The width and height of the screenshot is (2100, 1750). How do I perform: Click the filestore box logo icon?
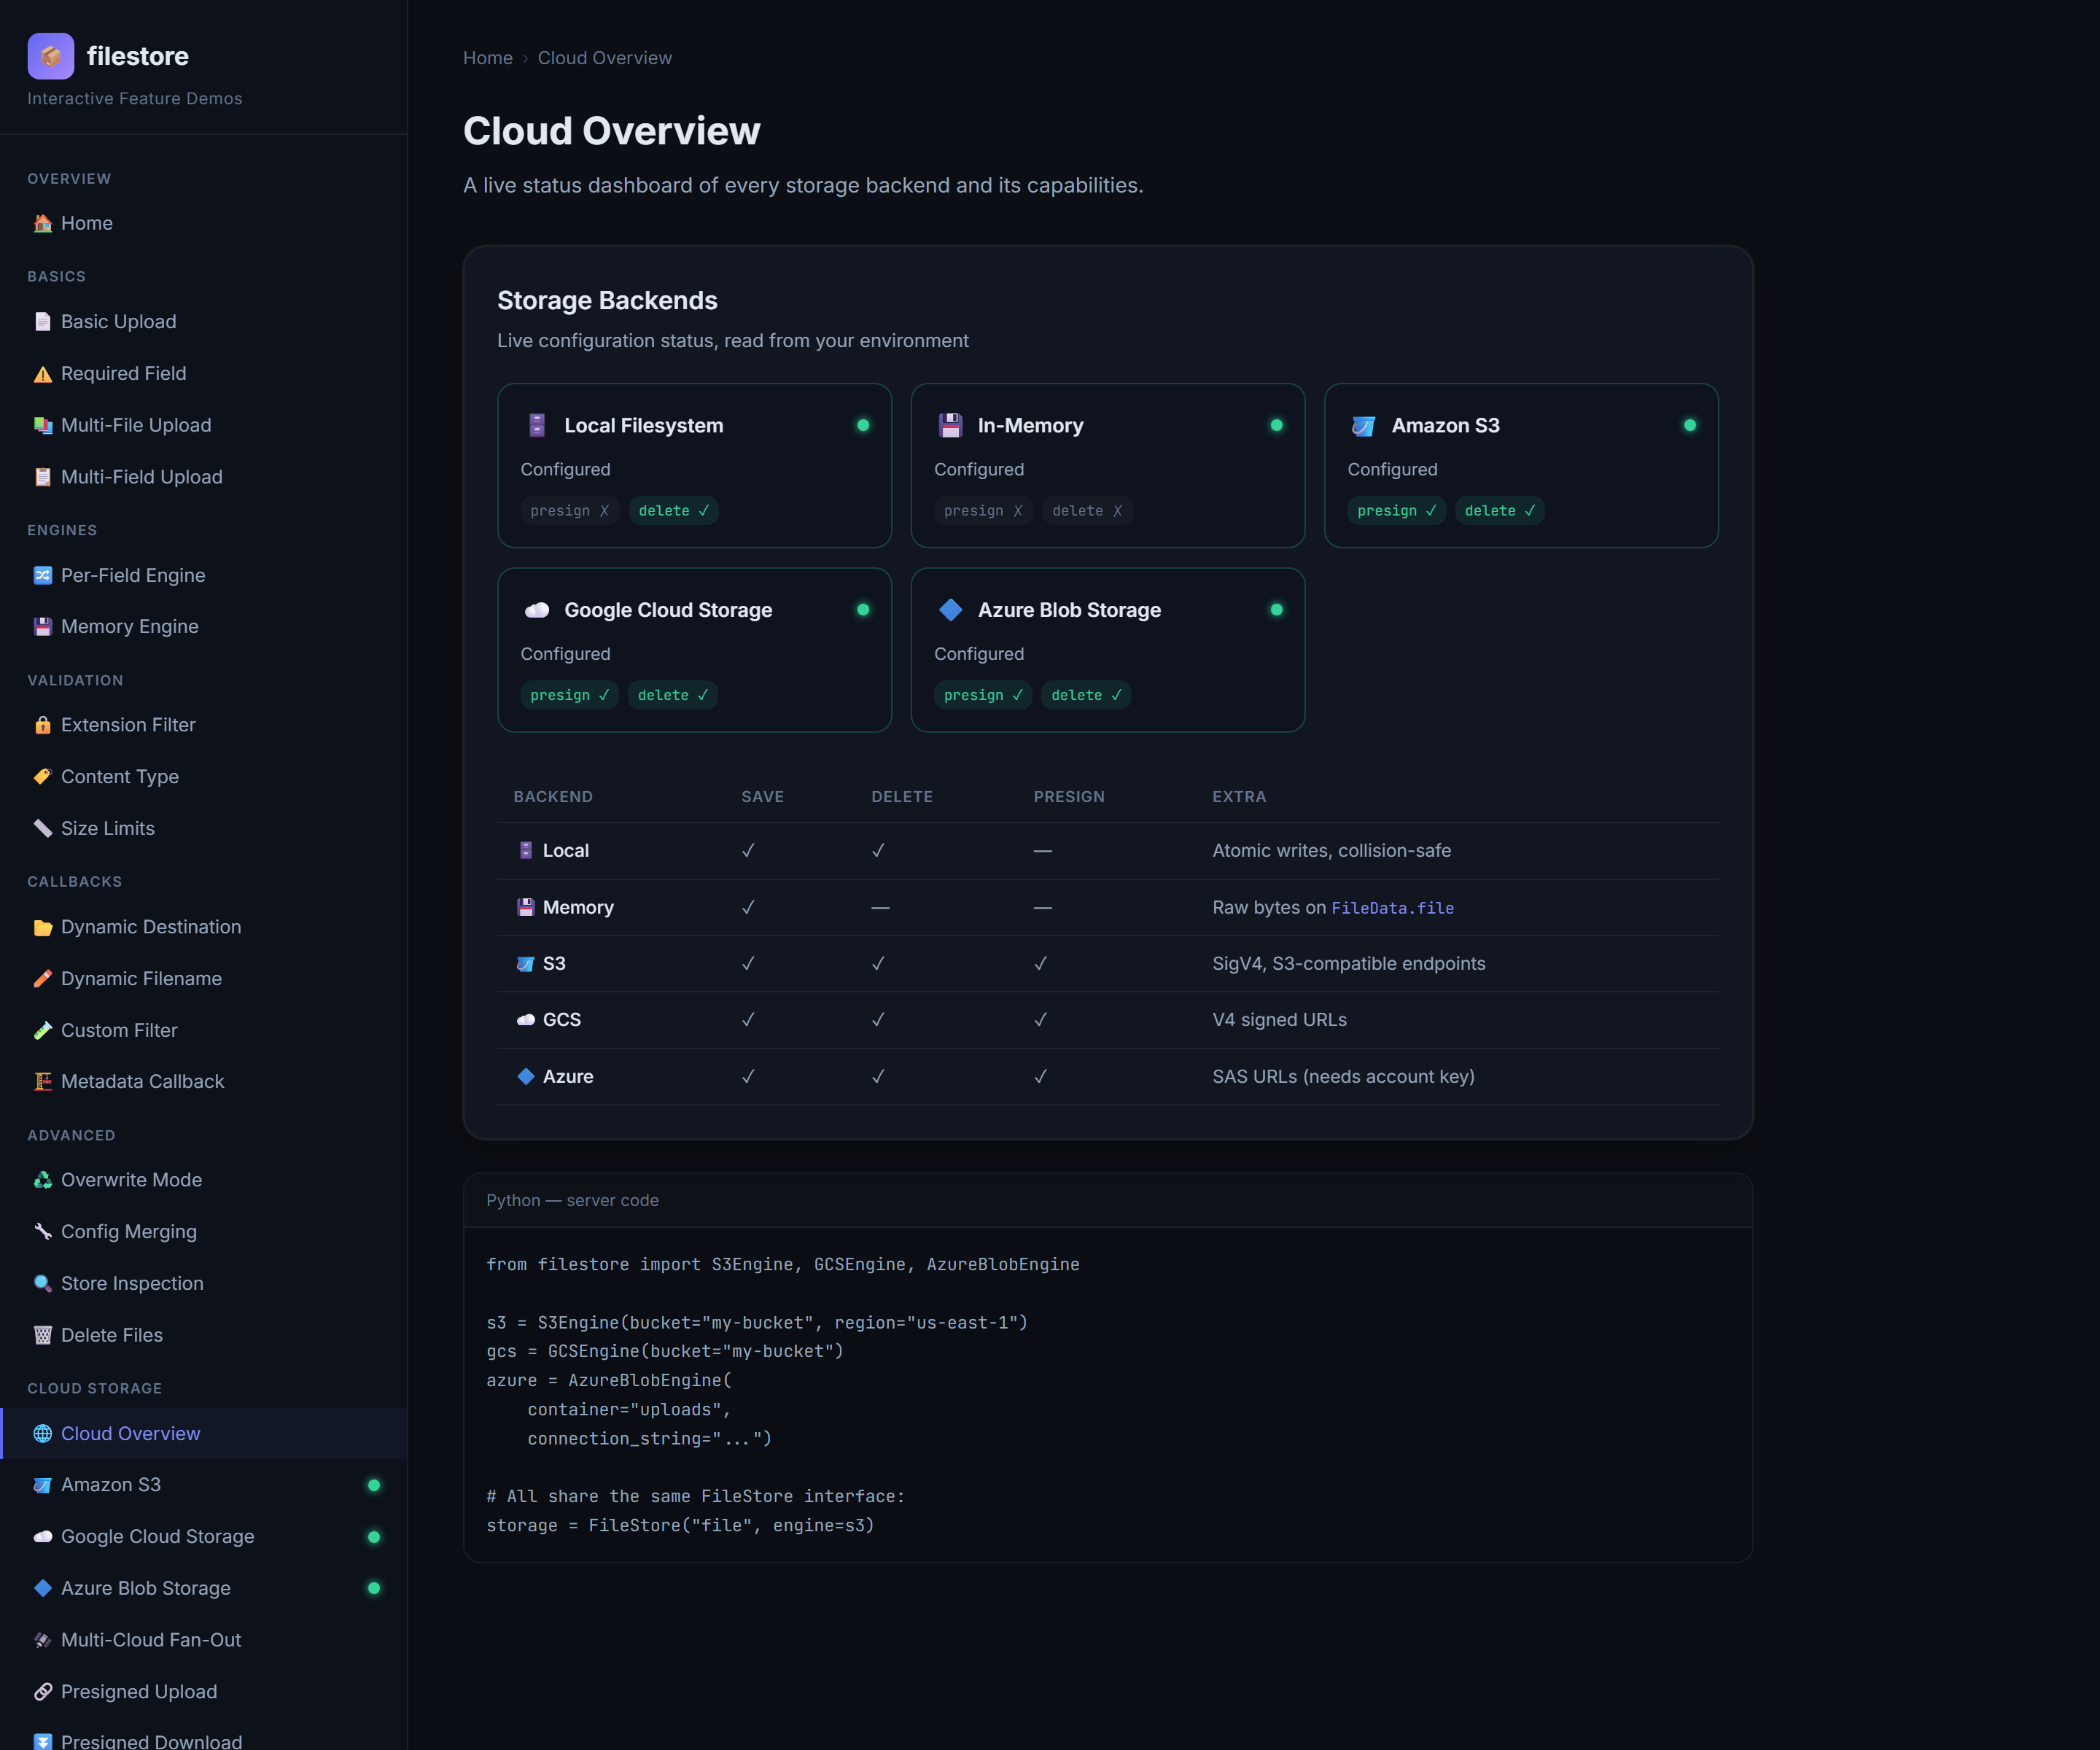pos(51,56)
